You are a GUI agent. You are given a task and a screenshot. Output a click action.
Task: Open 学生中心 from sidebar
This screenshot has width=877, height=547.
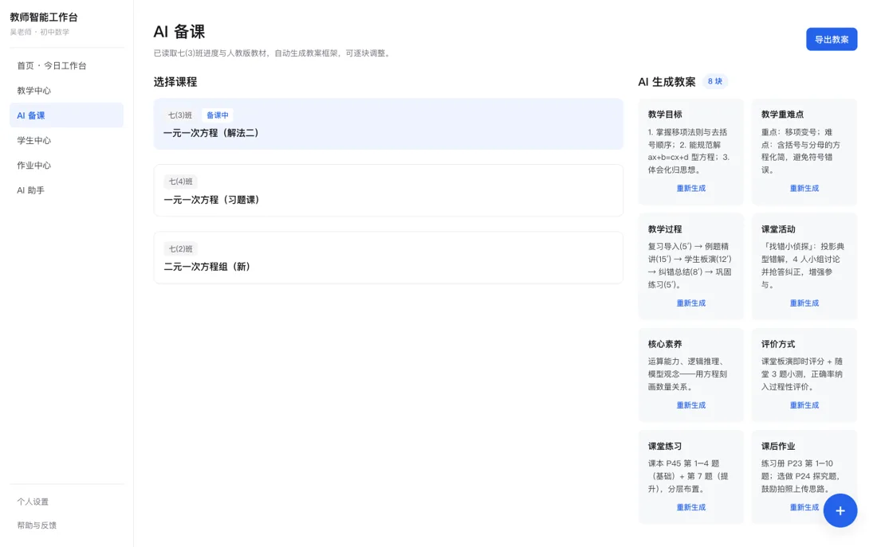tap(66, 140)
